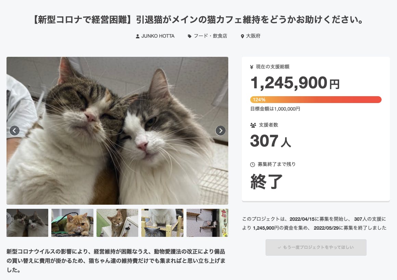397x280 pixels.
Task: Click the supporters icon beside 支援者数
Action: (x=253, y=125)
